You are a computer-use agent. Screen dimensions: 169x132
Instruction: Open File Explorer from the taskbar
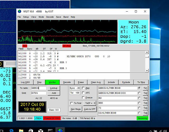[21, 130]
